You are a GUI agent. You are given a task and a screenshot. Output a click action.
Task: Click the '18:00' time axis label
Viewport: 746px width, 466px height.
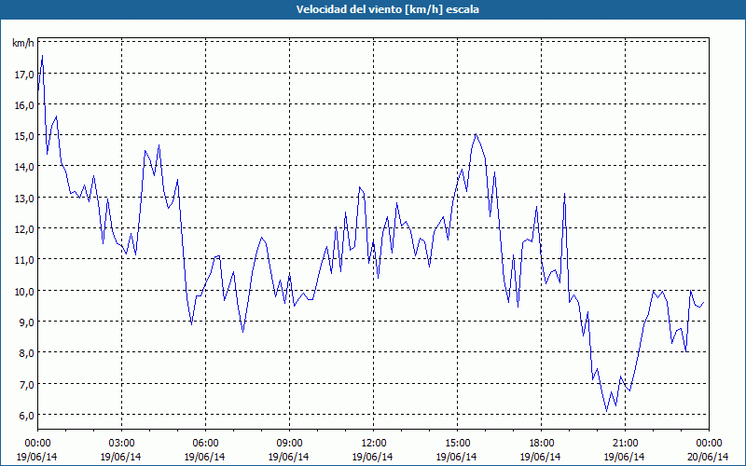pyautogui.click(x=541, y=444)
